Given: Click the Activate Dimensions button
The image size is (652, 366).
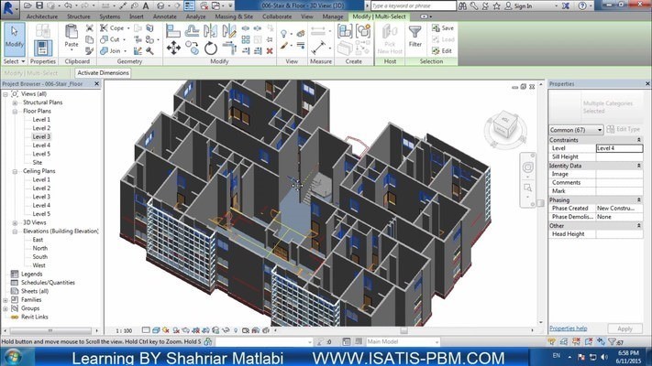Looking at the screenshot, I should tap(103, 73).
